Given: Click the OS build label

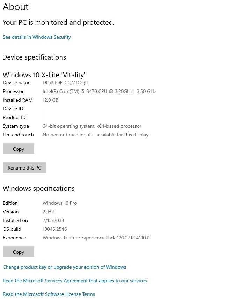Looking at the screenshot, I should [12, 229].
